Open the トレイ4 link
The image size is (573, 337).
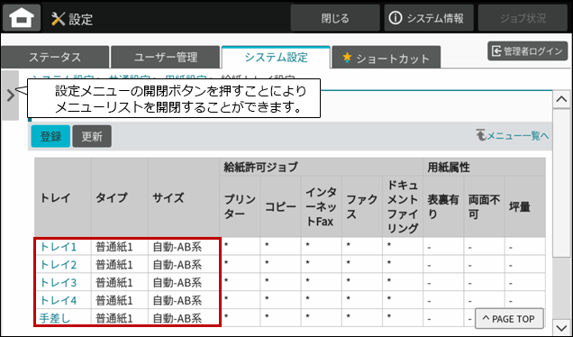(x=58, y=300)
